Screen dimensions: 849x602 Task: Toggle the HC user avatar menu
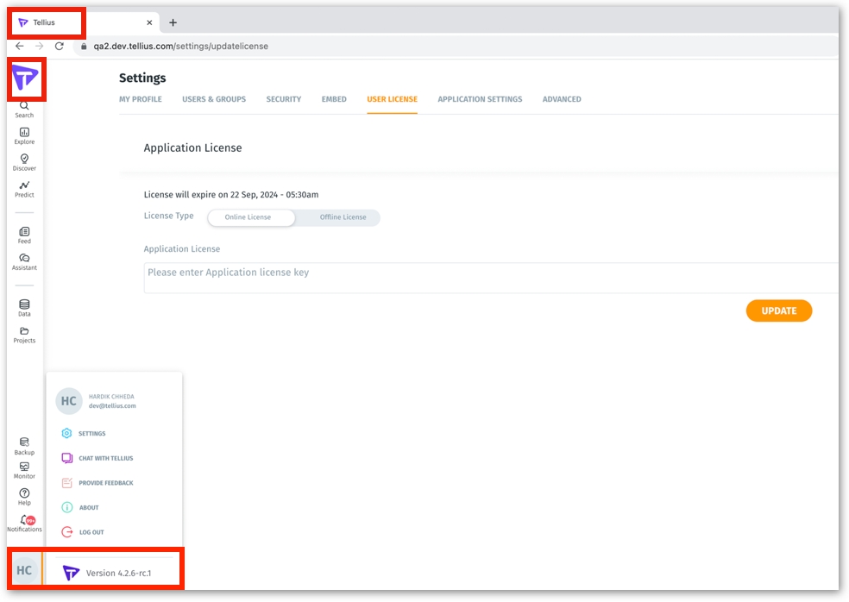[24, 570]
